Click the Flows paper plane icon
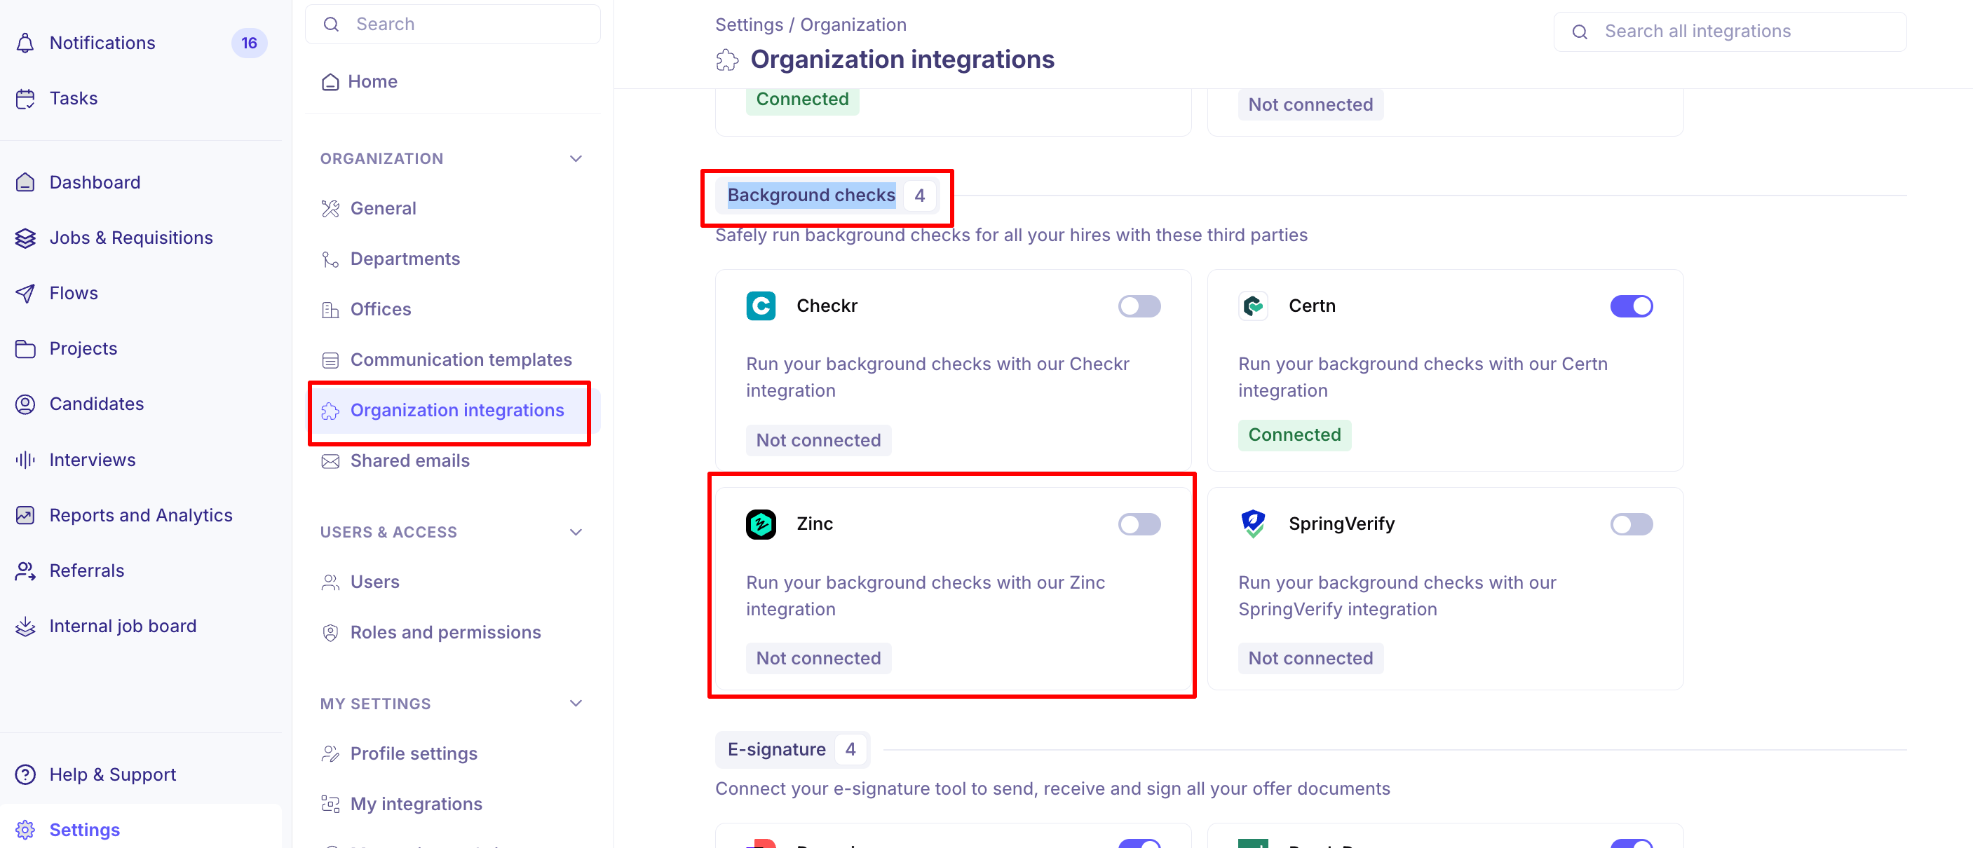This screenshot has width=1973, height=848. [x=25, y=293]
